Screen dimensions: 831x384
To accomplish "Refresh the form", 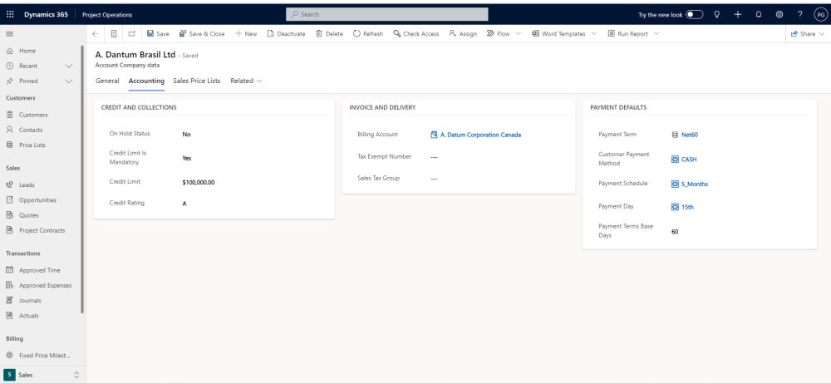I will tap(368, 34).
